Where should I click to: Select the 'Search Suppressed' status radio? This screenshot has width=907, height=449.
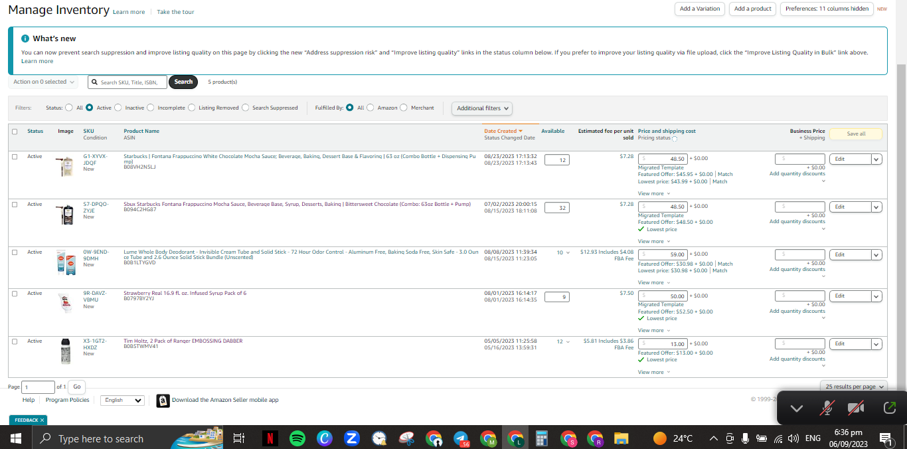pyautogui.click(x=246, y=108)
